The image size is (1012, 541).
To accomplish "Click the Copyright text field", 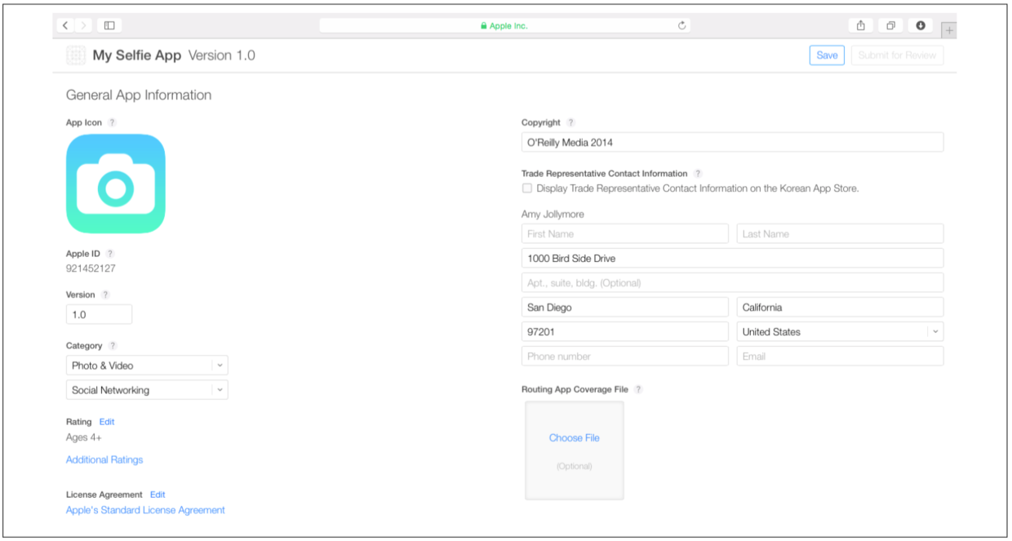I will 732,143.
